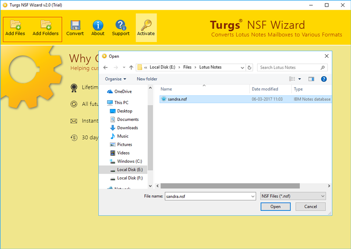
Task: Expand the File name combo box arrow
Action: (x=252, y=196)
